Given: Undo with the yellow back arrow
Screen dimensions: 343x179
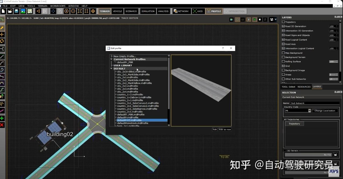Looking at the screenshot, I should [38, 11].
